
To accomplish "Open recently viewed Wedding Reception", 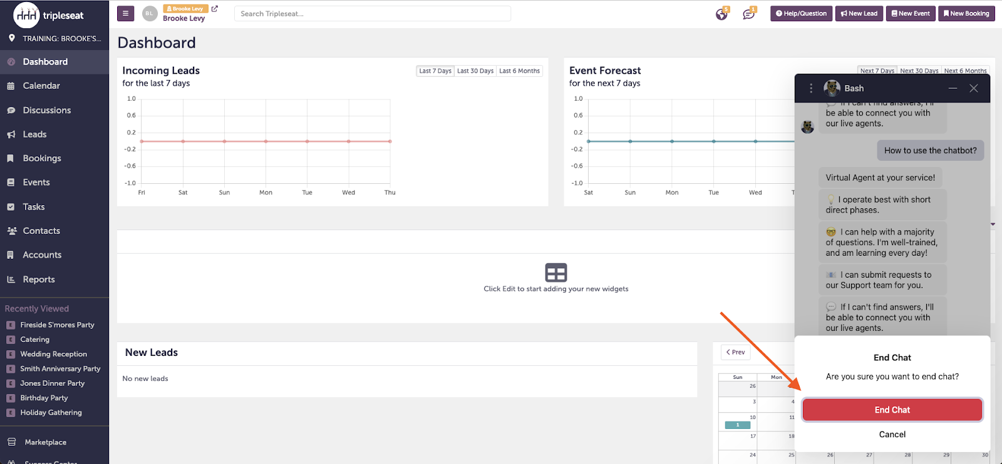I will [x=53, y=354].
